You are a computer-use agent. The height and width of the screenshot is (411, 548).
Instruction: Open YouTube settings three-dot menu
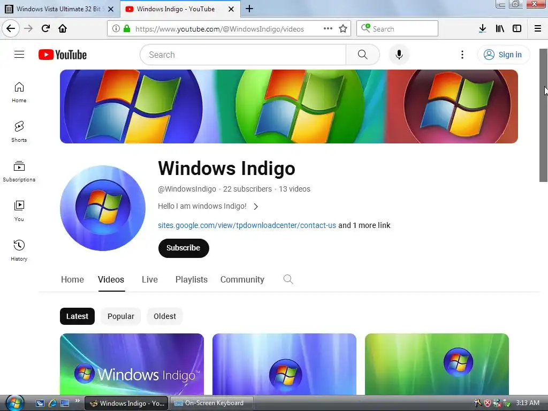coord(462,55)
